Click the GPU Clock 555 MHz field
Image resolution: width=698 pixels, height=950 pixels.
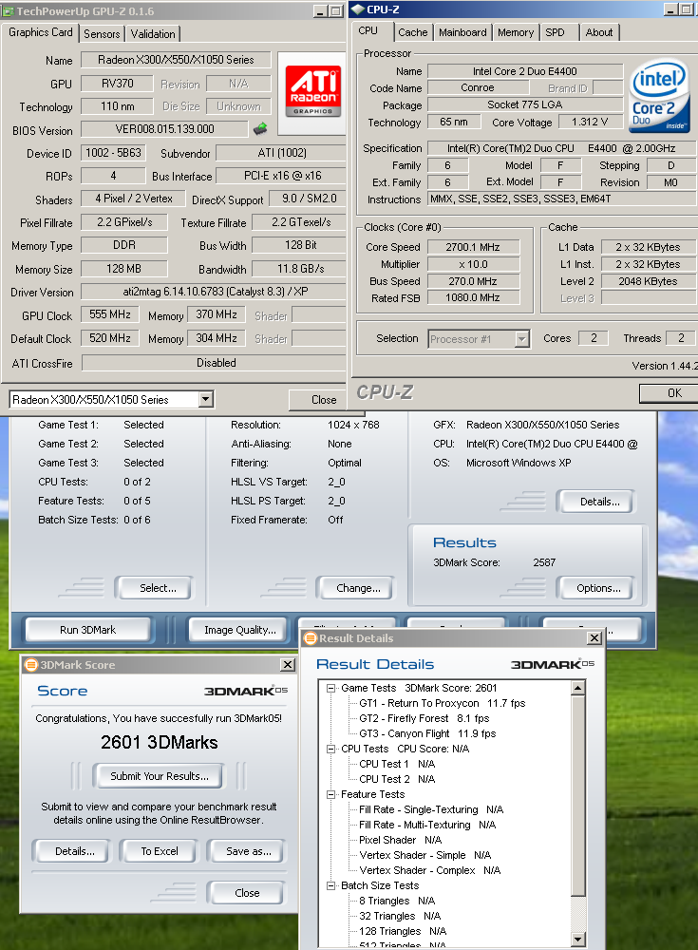(x=109, y=314)
